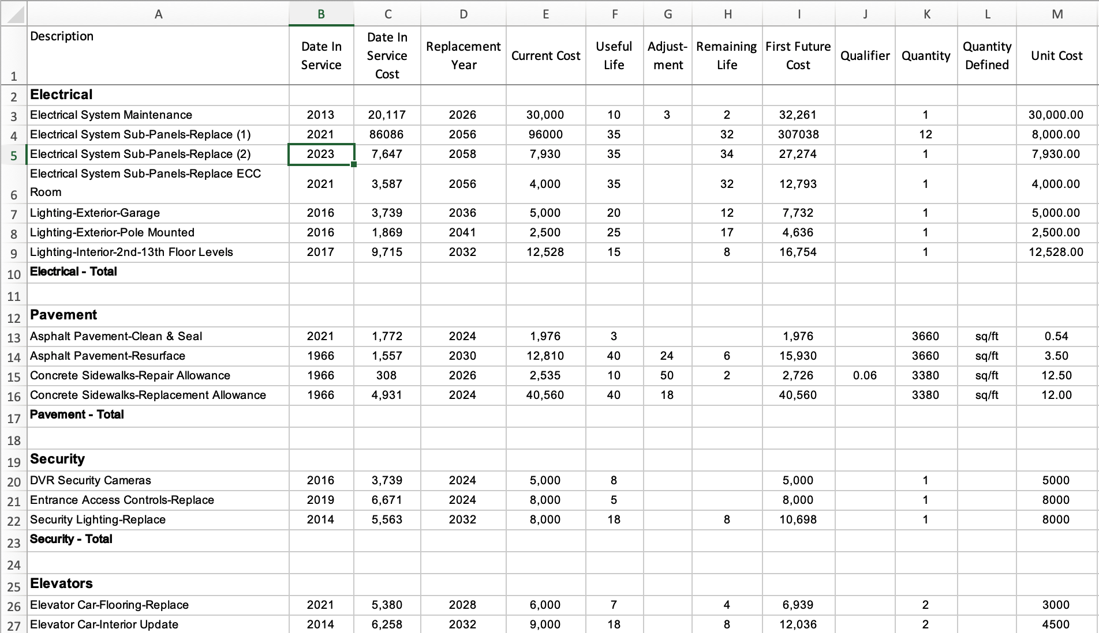Viewport: 1099px width, 633px height.
Task: Click the fill handle of cell B5
Action: pyautogui.click(x=354, y=164)
